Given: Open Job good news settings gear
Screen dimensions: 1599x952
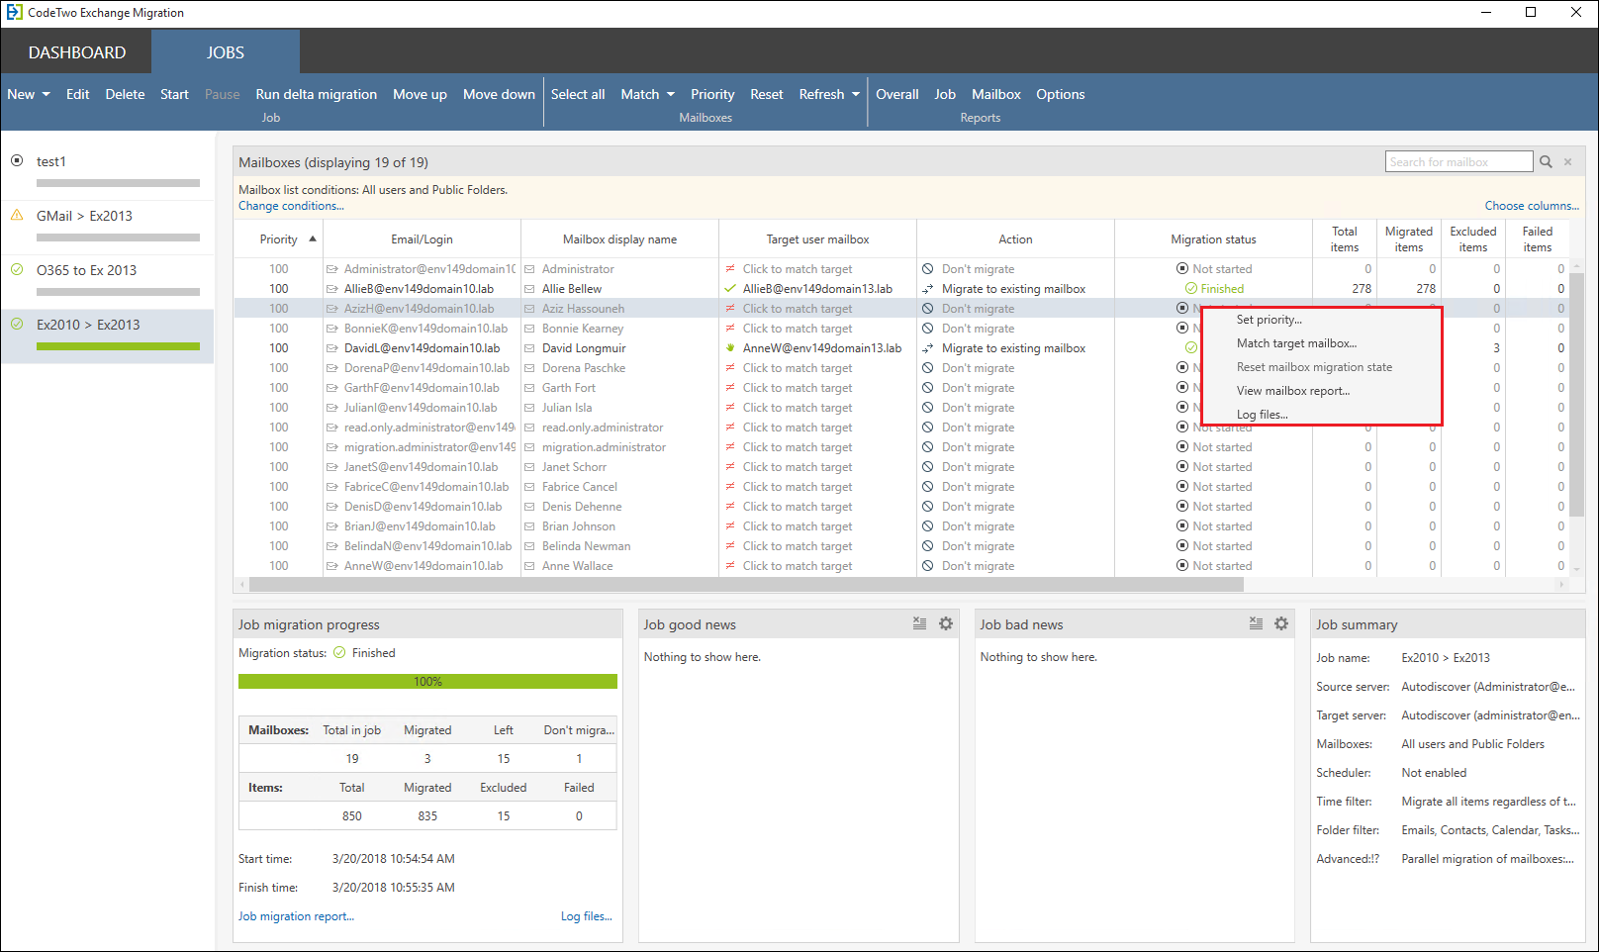Looking at the screenshot, I should 946,623.
